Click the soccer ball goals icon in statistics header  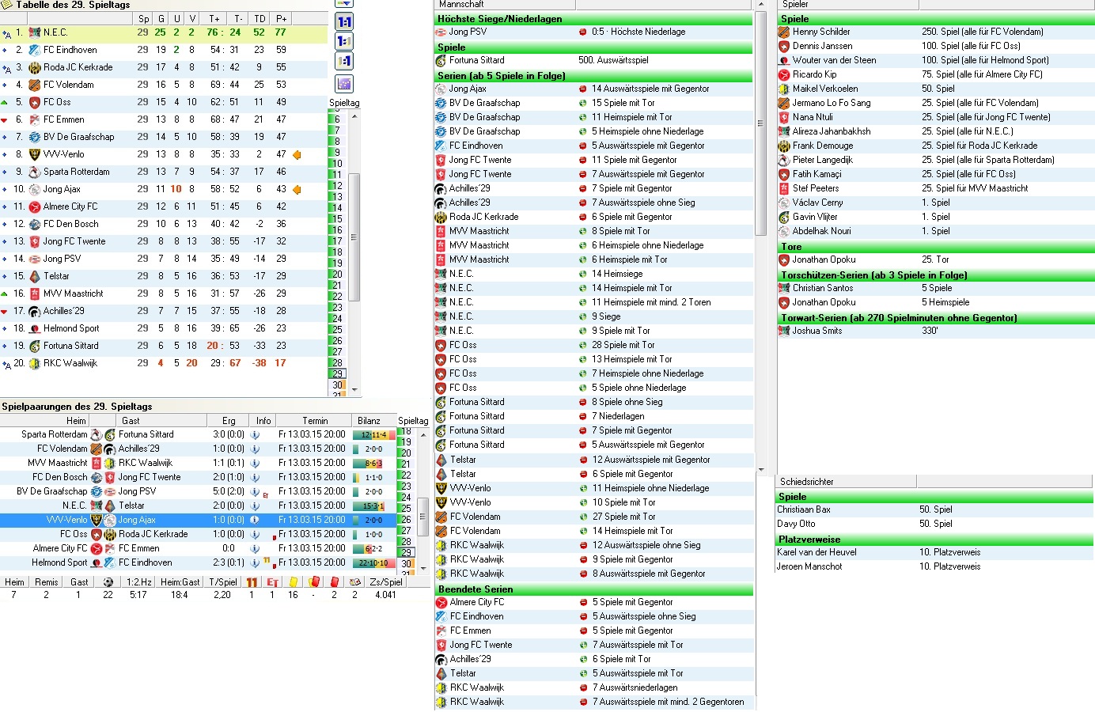pos(108,582)
